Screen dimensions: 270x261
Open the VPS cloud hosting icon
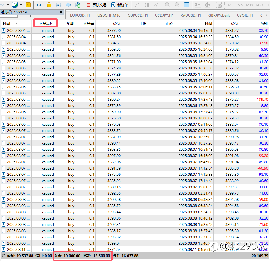(68, 5)
